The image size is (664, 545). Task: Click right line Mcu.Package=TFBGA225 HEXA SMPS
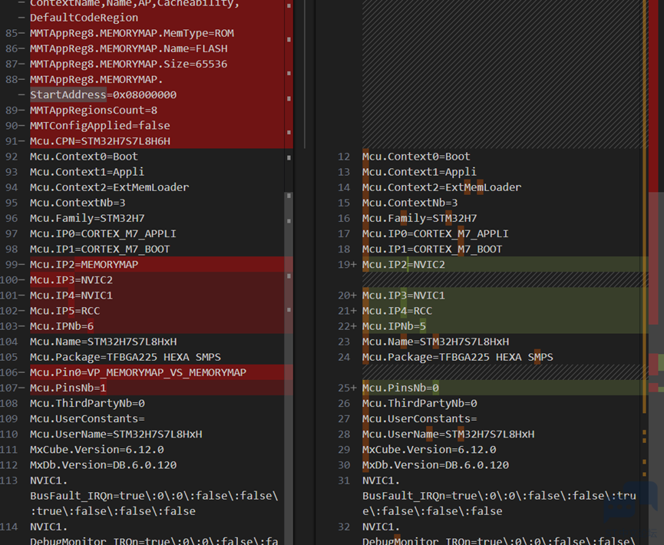click(458, 357)
